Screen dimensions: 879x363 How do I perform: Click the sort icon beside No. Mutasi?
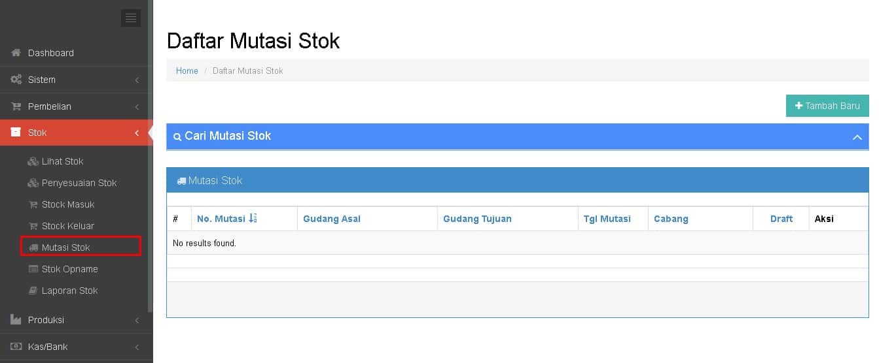coord(253,219)
